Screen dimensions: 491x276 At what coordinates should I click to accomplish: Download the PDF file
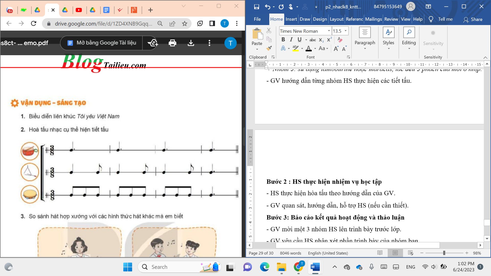(191, 43)
